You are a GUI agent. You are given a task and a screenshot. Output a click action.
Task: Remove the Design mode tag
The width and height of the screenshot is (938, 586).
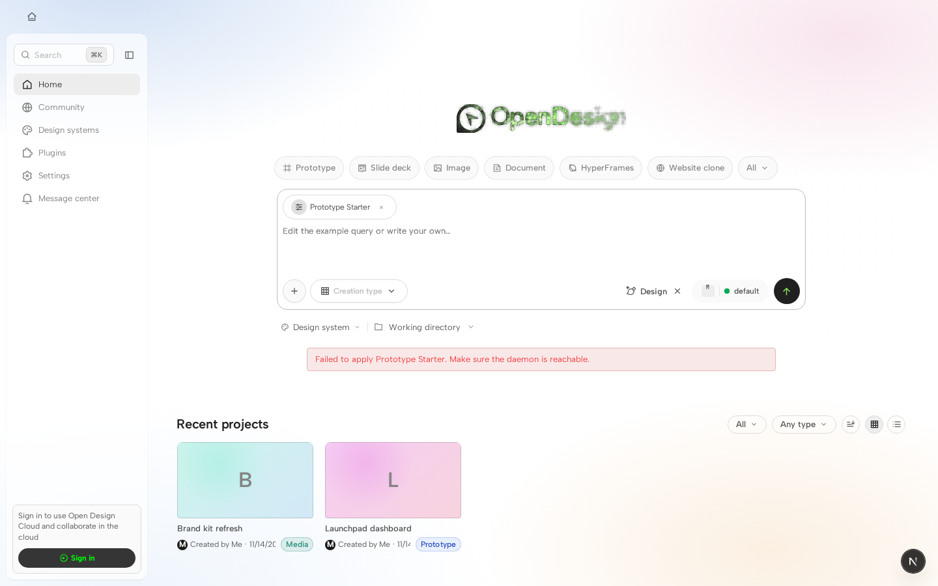[x=677, y=291]
